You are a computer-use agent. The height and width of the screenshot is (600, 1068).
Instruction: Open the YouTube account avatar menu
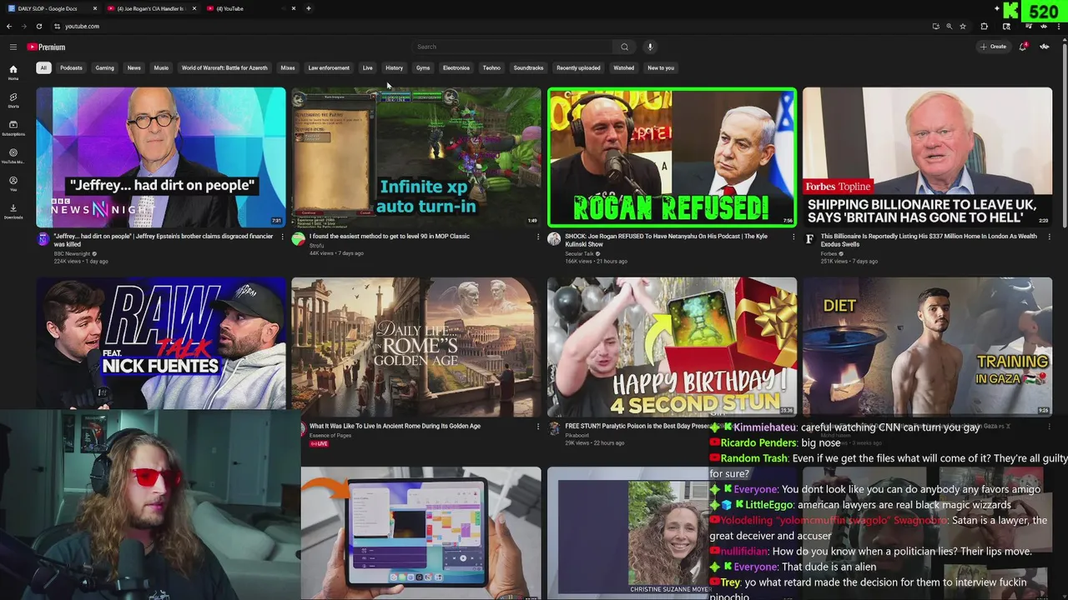click(1045, 47)
